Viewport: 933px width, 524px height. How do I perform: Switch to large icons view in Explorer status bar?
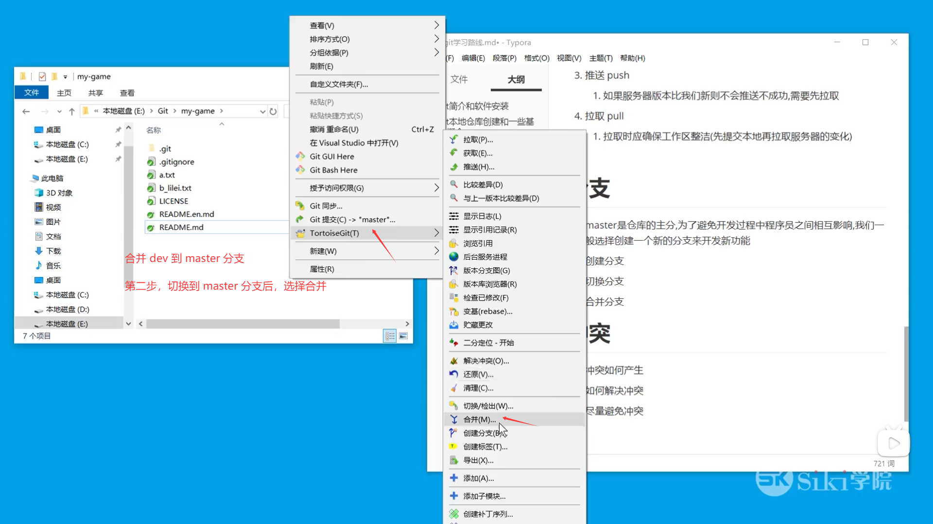403,335
